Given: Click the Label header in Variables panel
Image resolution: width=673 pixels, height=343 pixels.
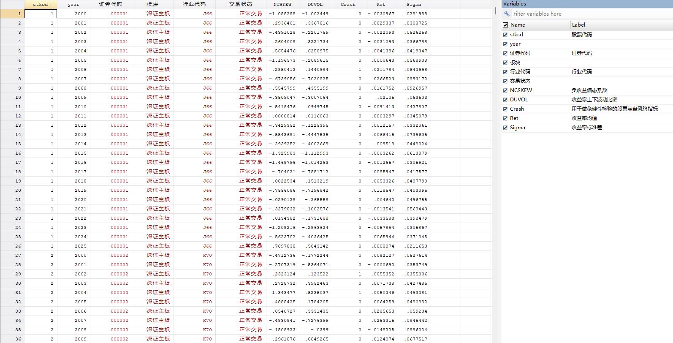Looking at the screenshot, I should click(579, 25).
